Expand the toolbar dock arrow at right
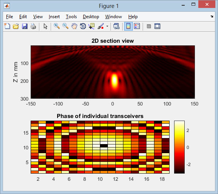 (212, 17)
